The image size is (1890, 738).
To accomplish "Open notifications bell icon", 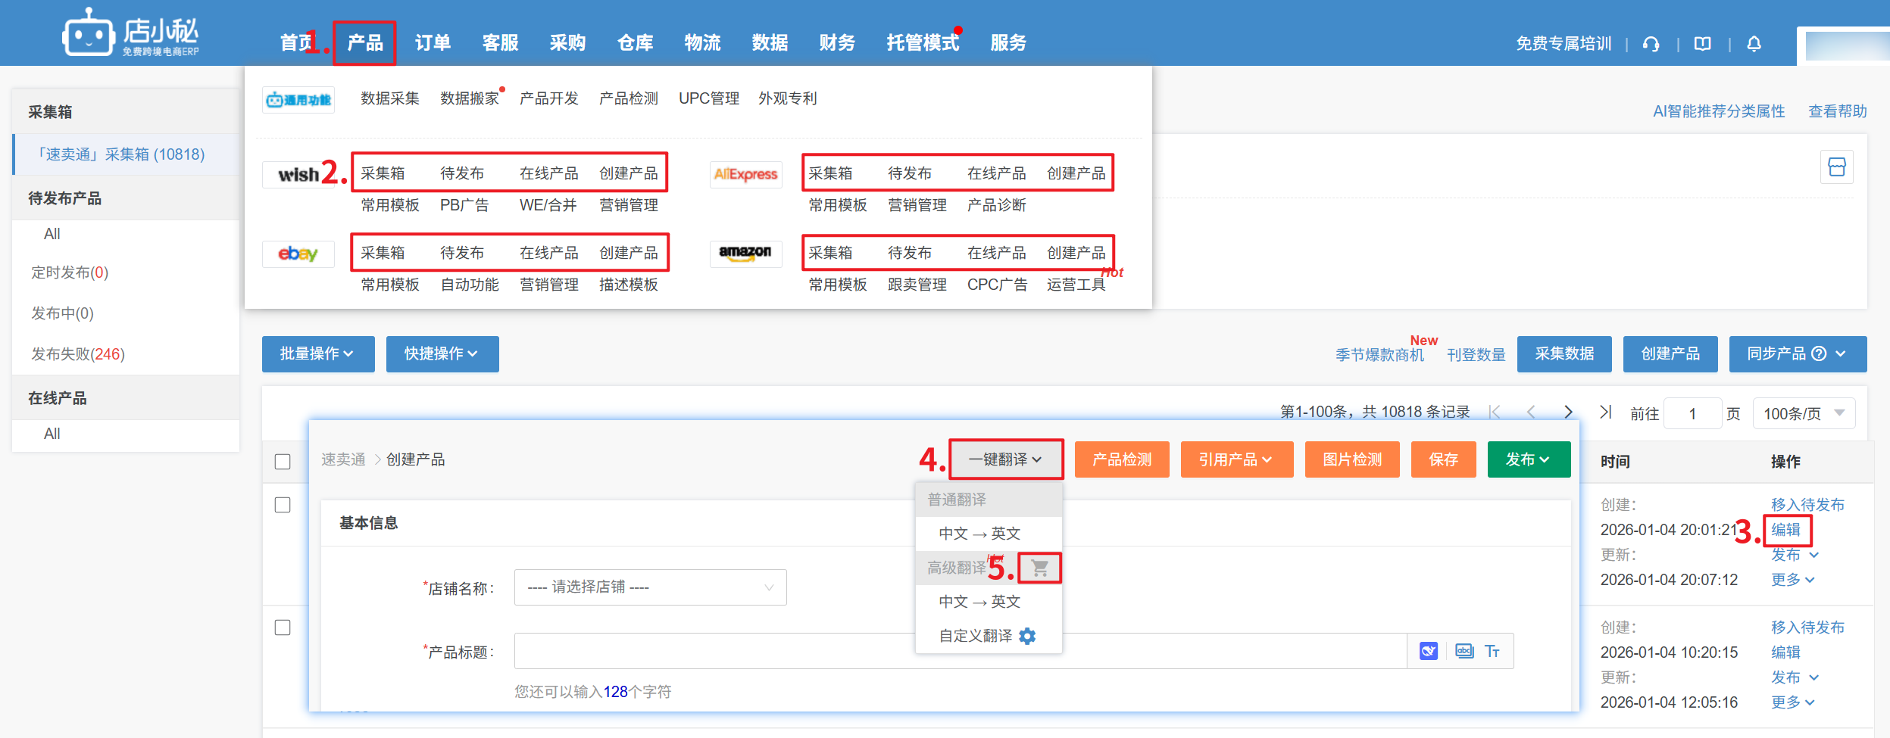I will pyautogui.click(x=1754, y=44).
